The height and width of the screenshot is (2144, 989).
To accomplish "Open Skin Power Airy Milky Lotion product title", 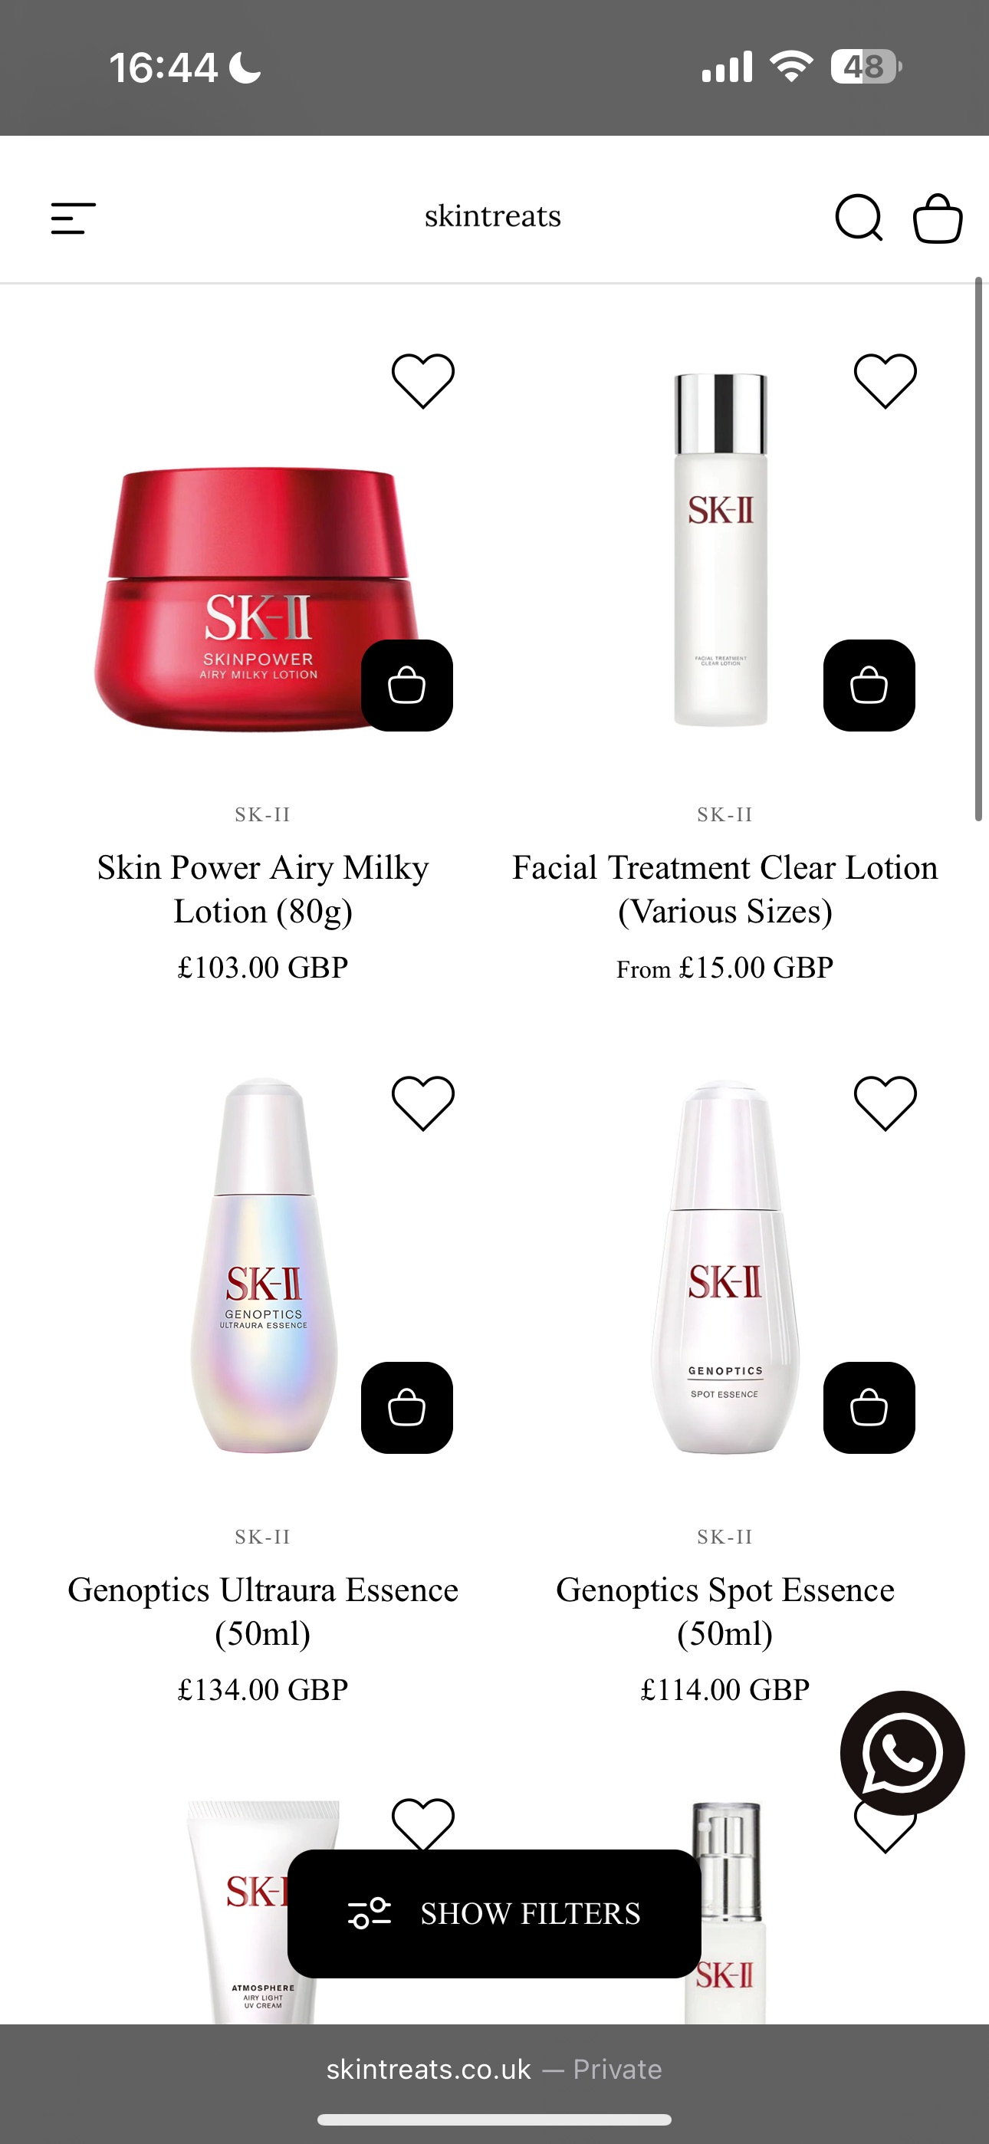I will coord(263,889).
